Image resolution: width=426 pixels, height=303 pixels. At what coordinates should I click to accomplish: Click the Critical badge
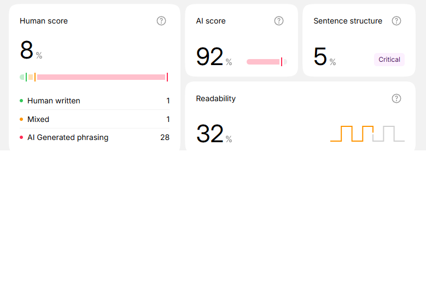point(389,60)
